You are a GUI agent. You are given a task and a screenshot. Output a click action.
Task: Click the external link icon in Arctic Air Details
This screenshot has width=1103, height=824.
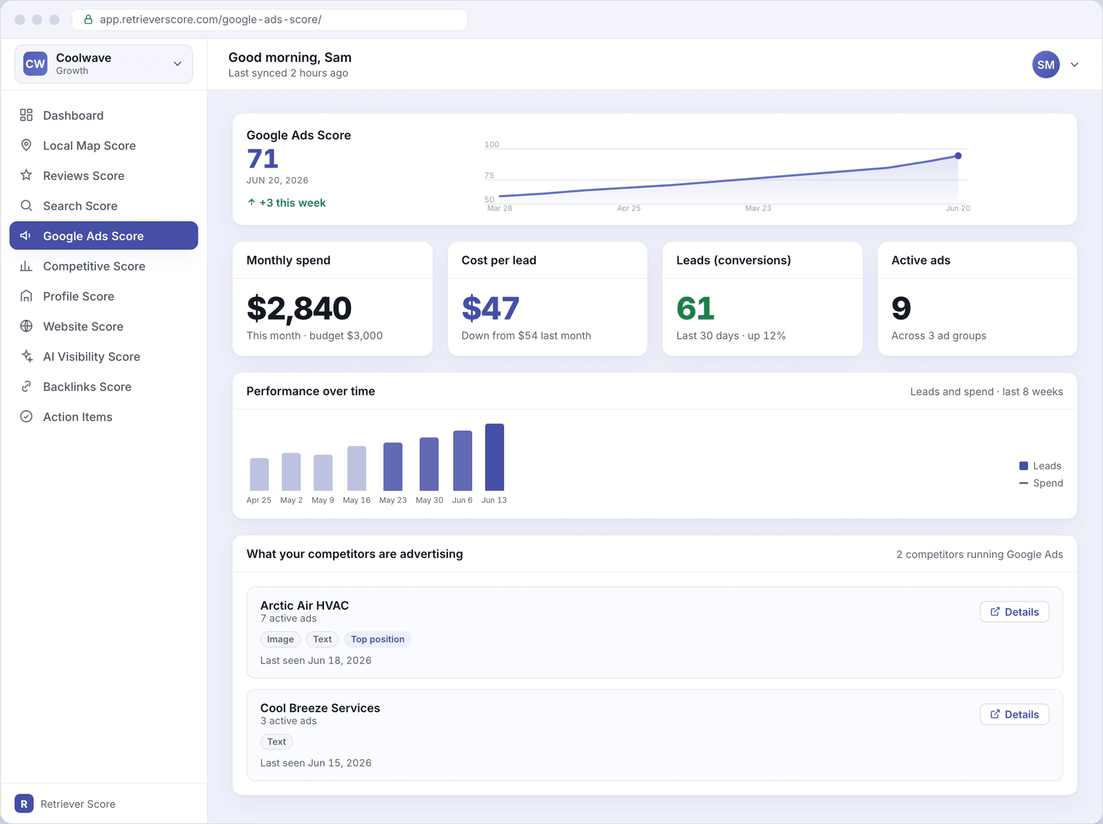pyautogui.click(x=995, y=612)
